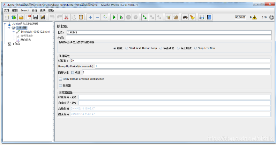Select the 停止线程 radio button
Viewport: 276px width, 145px height.
161,48
